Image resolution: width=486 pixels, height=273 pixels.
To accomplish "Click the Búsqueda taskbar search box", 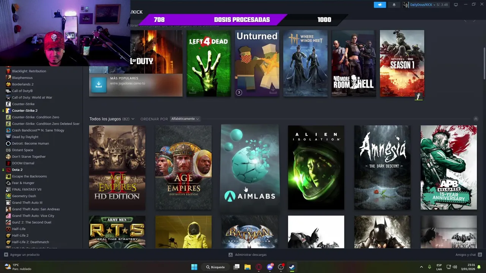I will pos(215,267).
